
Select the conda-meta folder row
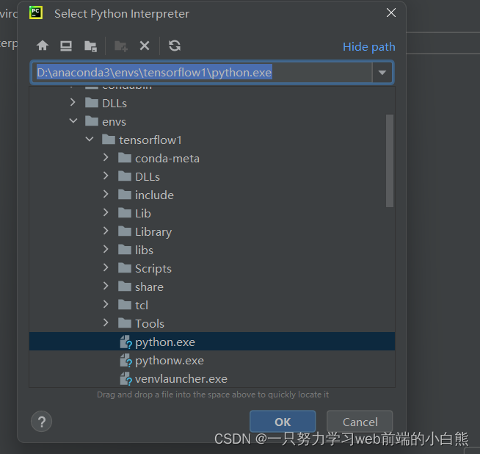point(212,158)
